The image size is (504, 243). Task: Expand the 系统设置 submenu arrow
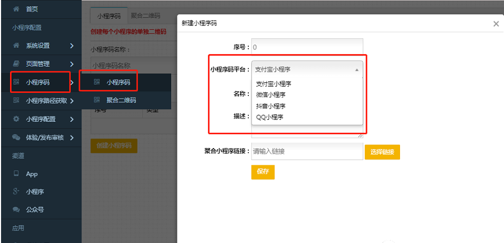pos(71,46)
